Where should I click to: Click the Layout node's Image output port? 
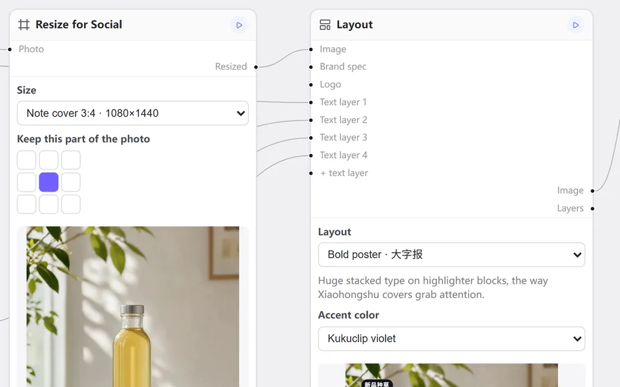(592, 191)
